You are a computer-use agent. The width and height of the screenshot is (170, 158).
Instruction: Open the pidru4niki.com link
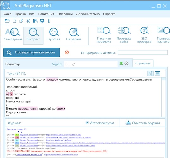coord(69,137)
